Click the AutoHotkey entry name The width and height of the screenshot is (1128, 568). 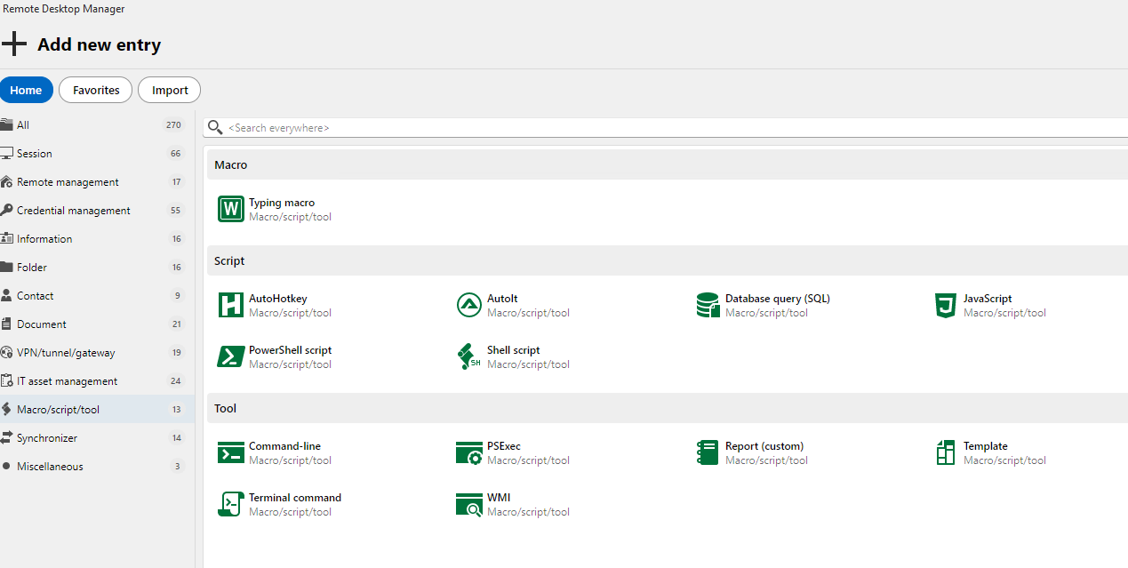[278, 299]
